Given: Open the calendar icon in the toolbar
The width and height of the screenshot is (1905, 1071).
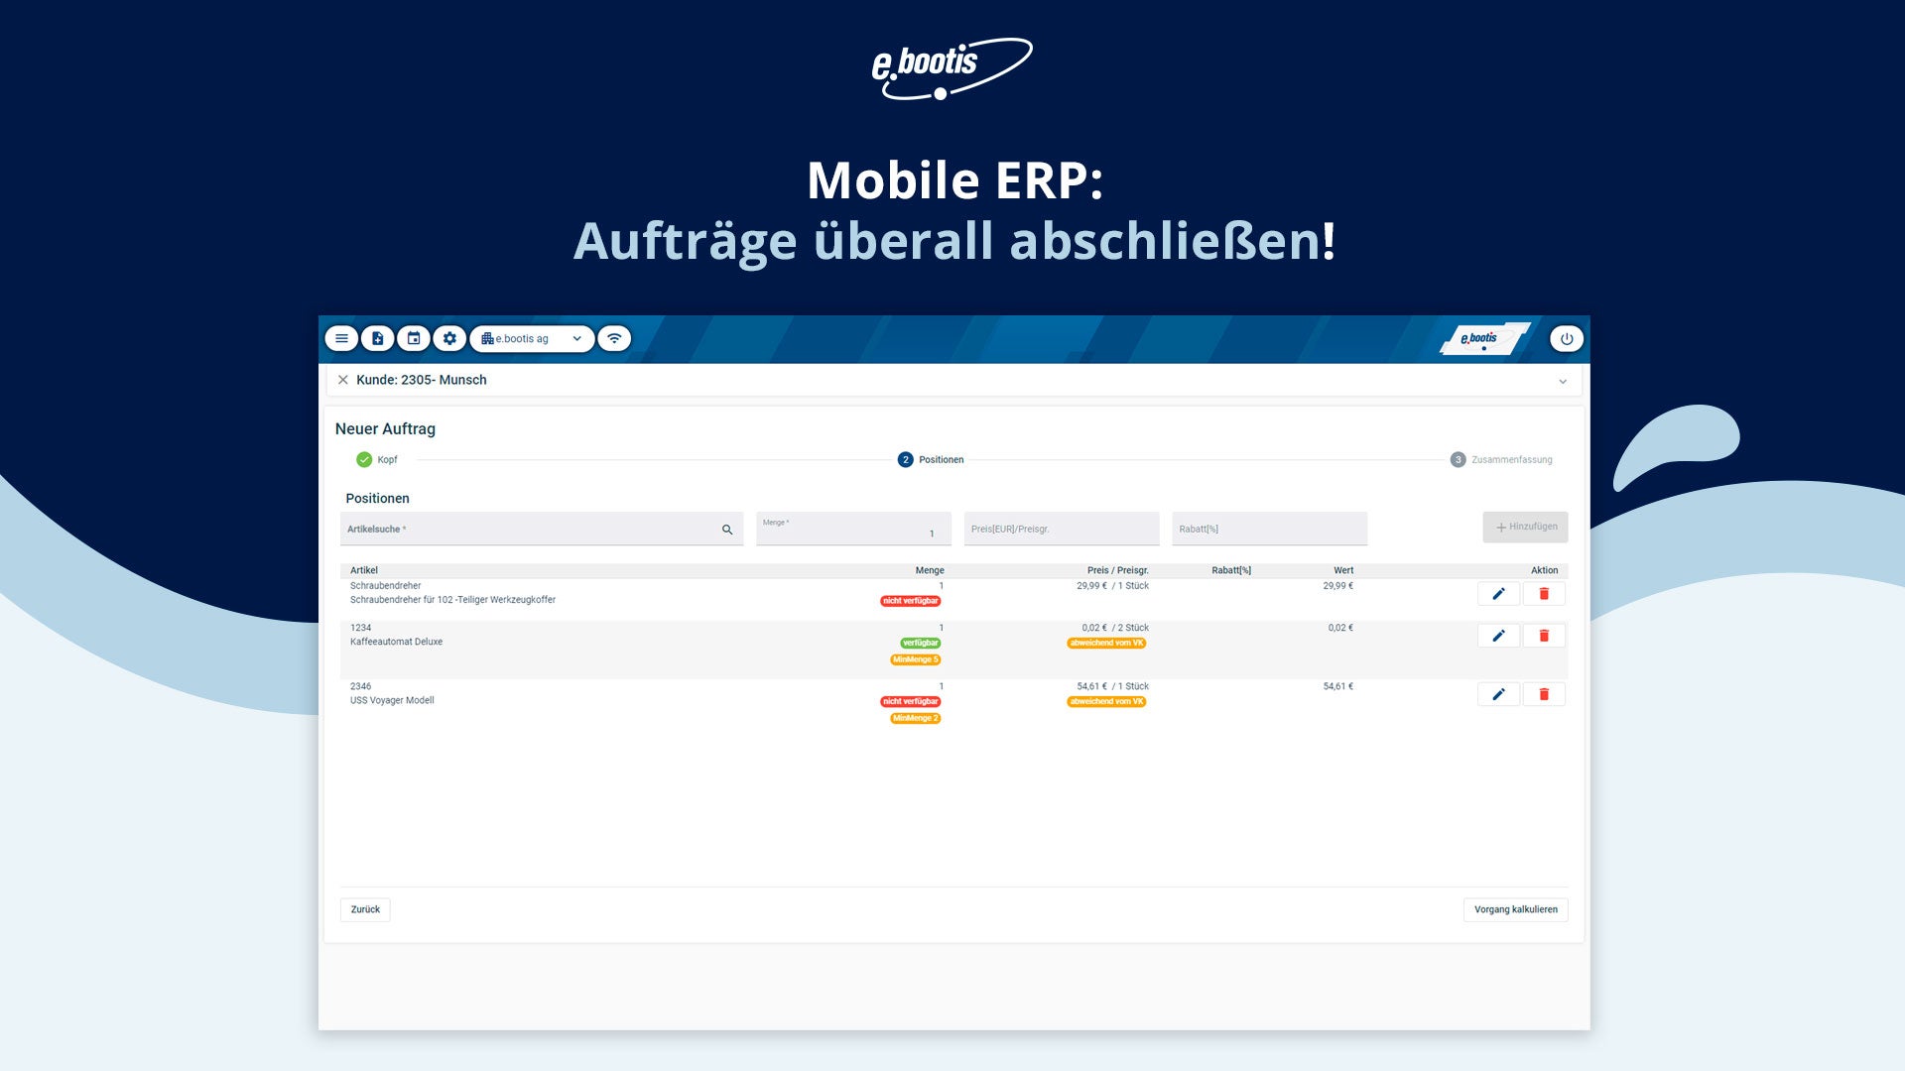Looking at the screenshot, I should click(414, 339).
